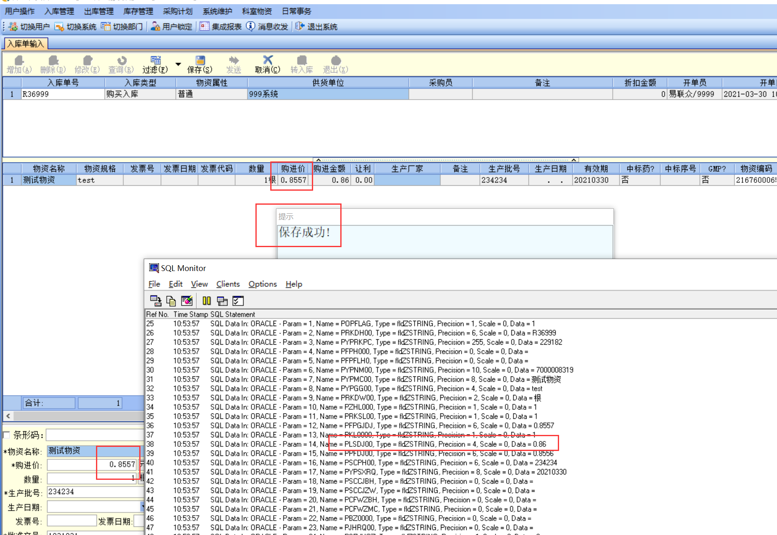Click the 退出系统 exit system icon
Image resolution: width=777 pixels, height=535 pixels.
300,27
